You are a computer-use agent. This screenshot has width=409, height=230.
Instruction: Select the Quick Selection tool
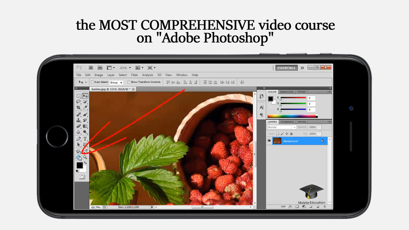click(x=85, y=102)
